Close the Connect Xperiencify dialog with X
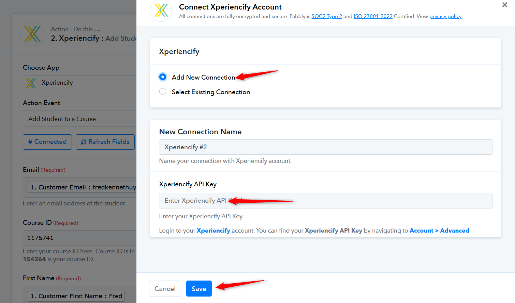The width and height of the screenshot is (515, 303). pyautogui.click(x=504, y=5)
